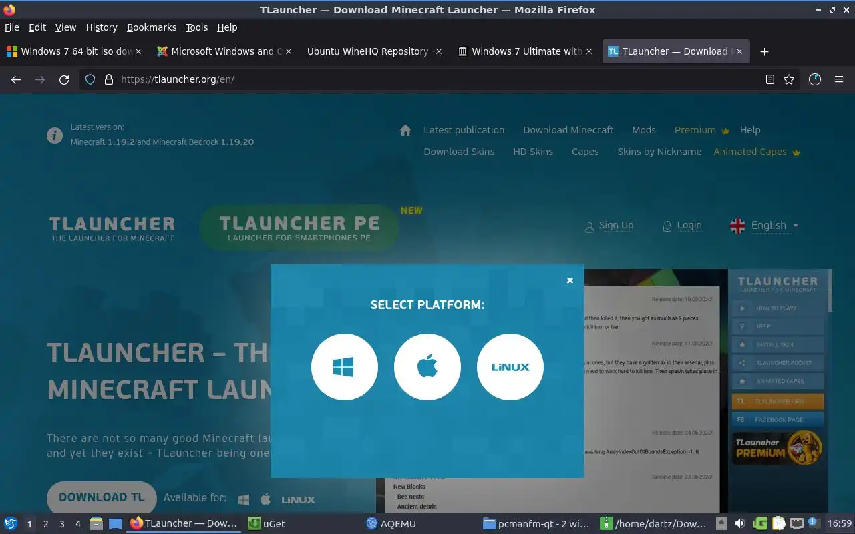Screen dimensions: 855x534
Task: Open the Help menu in menu bar
Action: (227, 27)
